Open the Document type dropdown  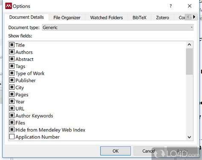118,27
